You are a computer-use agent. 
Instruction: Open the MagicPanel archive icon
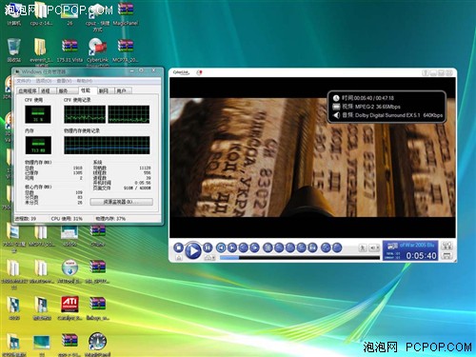[126, 14]
